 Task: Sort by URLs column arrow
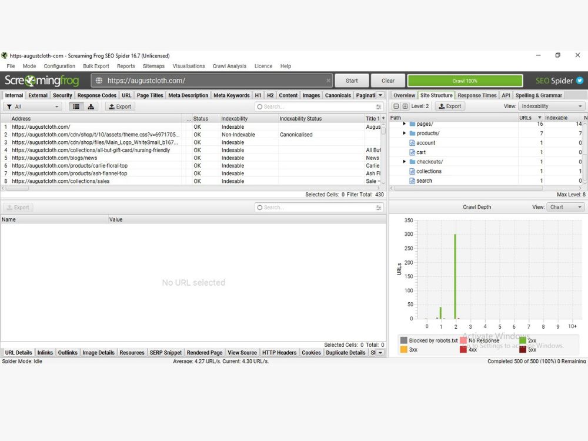(540, 118)
